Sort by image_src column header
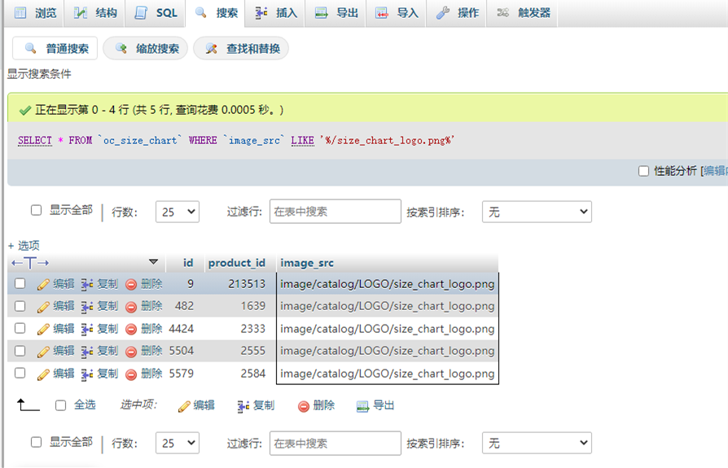 tap(307, 263)
